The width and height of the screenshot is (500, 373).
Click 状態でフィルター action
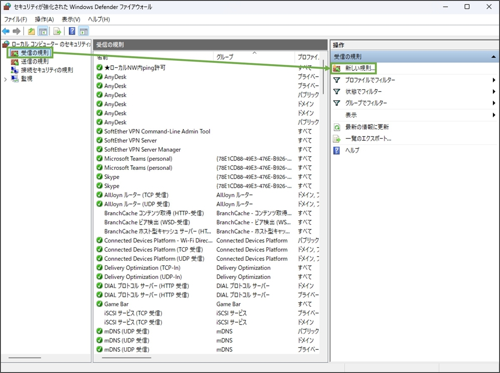coord(363,92)
